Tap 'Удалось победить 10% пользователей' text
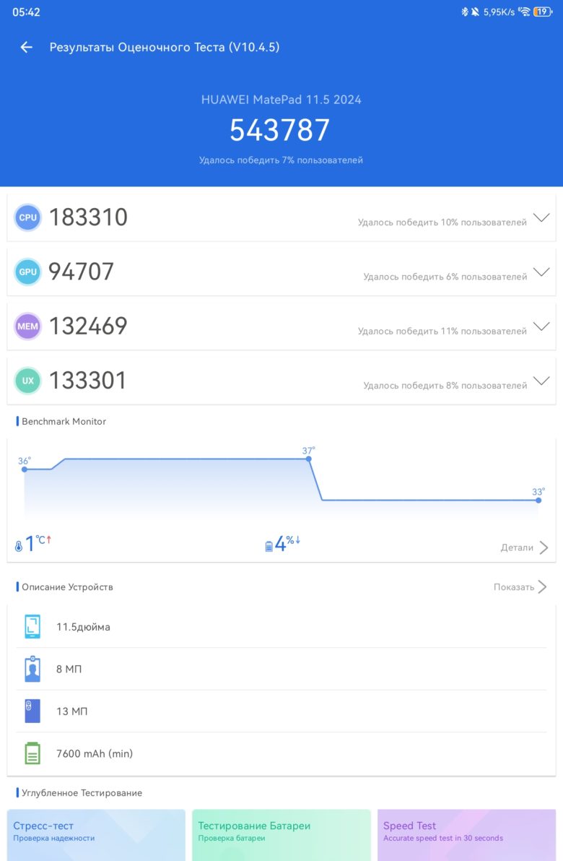The width and height of the screenshot is (563, 861). tap(442, 222)
